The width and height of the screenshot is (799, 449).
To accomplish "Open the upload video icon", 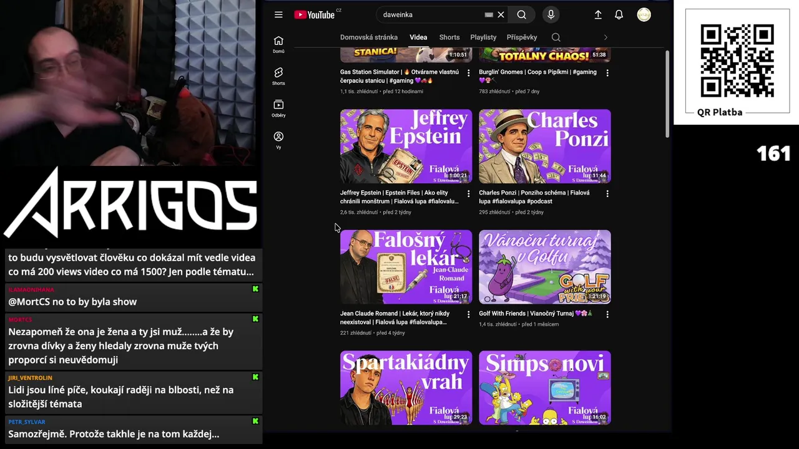I will [598, 15].
